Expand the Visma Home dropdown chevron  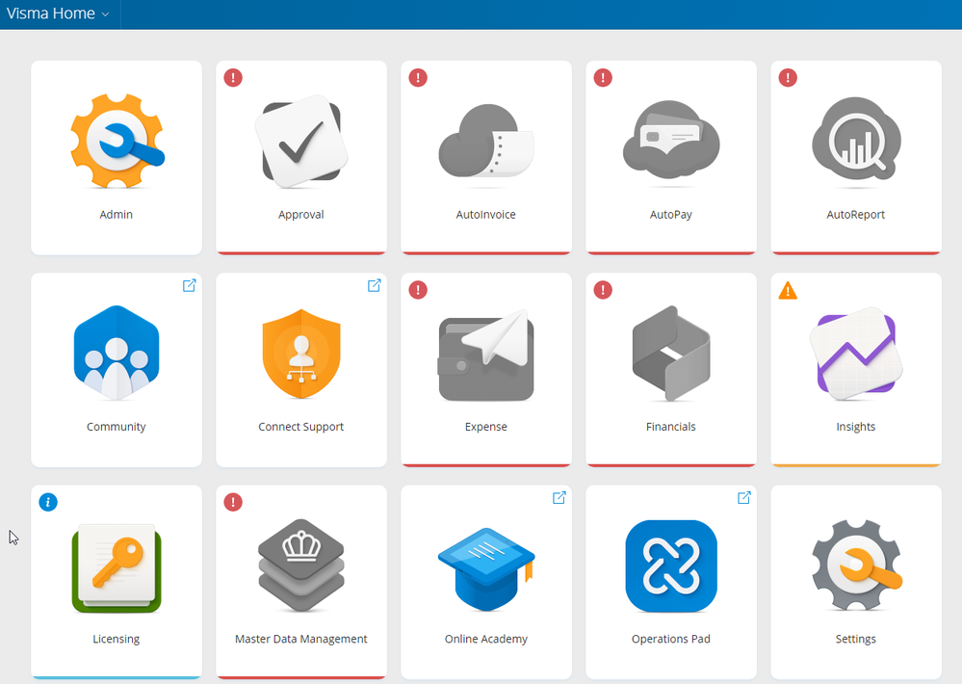(106, 14)
